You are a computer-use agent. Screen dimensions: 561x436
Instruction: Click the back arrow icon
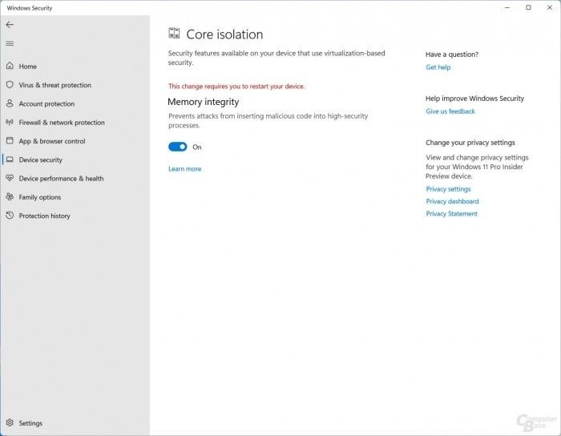coord(10,25)
